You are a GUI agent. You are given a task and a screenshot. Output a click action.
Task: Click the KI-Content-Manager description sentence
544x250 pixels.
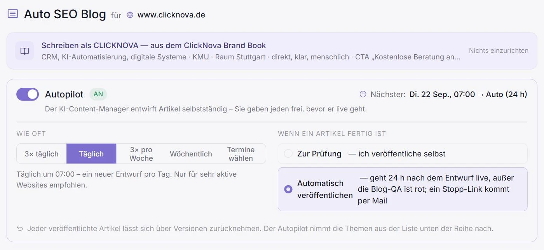pos(206,109)
